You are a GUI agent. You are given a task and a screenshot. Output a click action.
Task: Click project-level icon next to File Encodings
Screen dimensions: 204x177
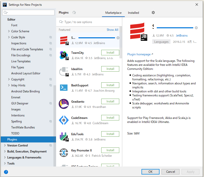click(x=50, y=55)
